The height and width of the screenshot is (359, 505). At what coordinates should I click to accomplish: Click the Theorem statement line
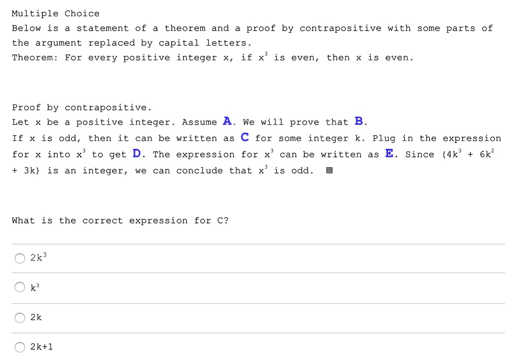212,57
